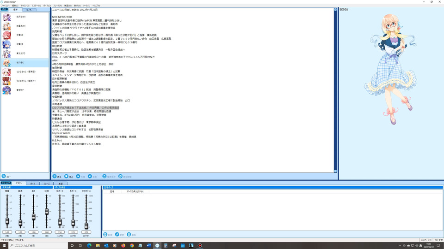Open the フレーズ tuning tab
The height and width of the screenshot is (249, 444).
(47, 184)
